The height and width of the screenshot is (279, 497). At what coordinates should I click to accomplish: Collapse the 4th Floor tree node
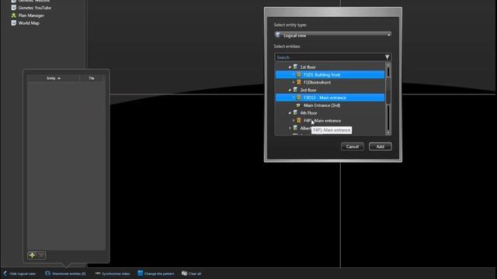tap(290, 113)
